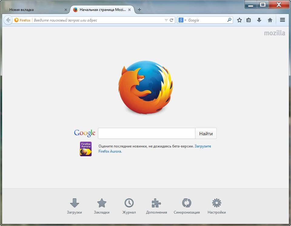The height and width of the screenshot is (226, 291).
Task: Click the central Google search box
Action: [x=147, y=133]
